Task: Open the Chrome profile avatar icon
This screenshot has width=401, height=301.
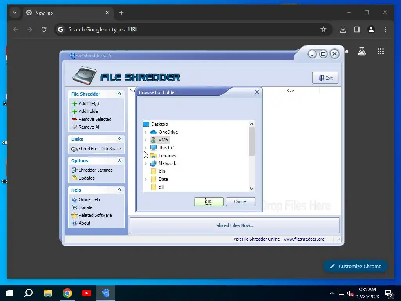Action: 371,29
